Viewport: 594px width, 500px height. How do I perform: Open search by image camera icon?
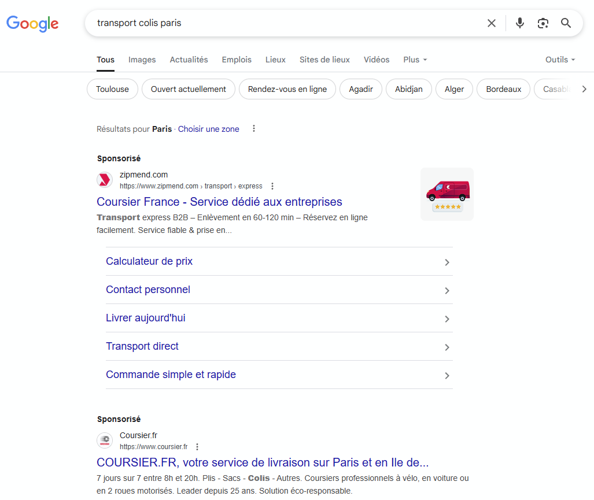click(543, 23)
